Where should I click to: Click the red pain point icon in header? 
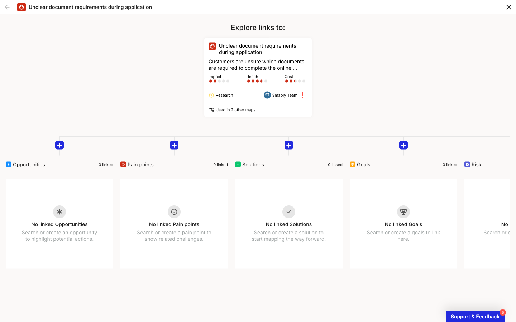(21, 7)
